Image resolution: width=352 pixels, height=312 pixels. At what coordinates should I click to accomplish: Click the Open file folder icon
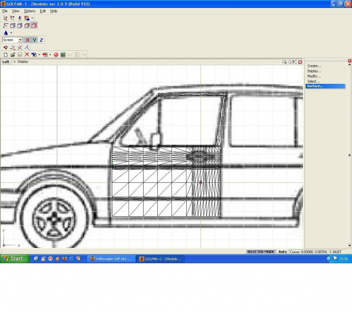tap(12, 55)
